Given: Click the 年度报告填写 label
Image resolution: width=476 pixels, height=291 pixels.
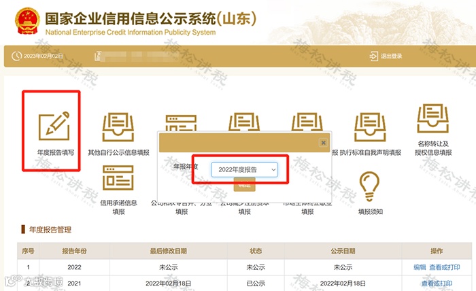Looking at the screenshot, I should click(x=56, y=152).
